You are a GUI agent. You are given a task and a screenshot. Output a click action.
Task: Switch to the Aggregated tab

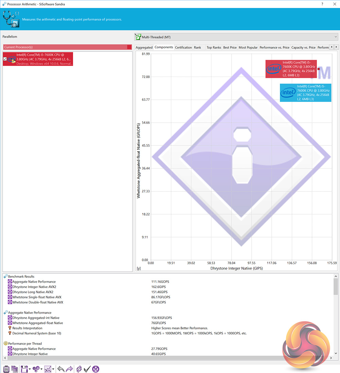tap(144, 47)
